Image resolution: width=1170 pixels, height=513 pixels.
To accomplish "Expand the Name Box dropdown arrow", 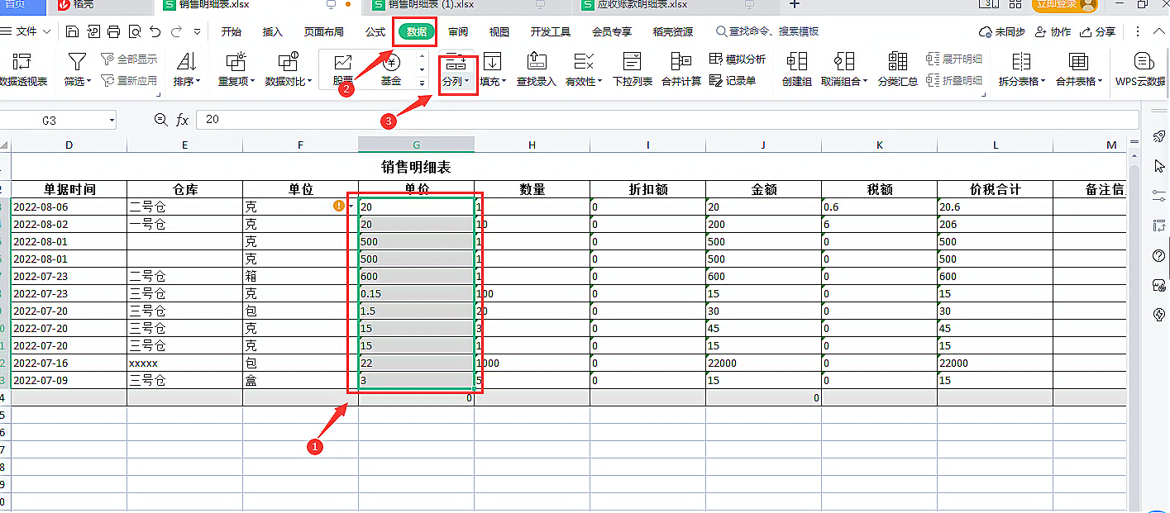I will [111, 121].
